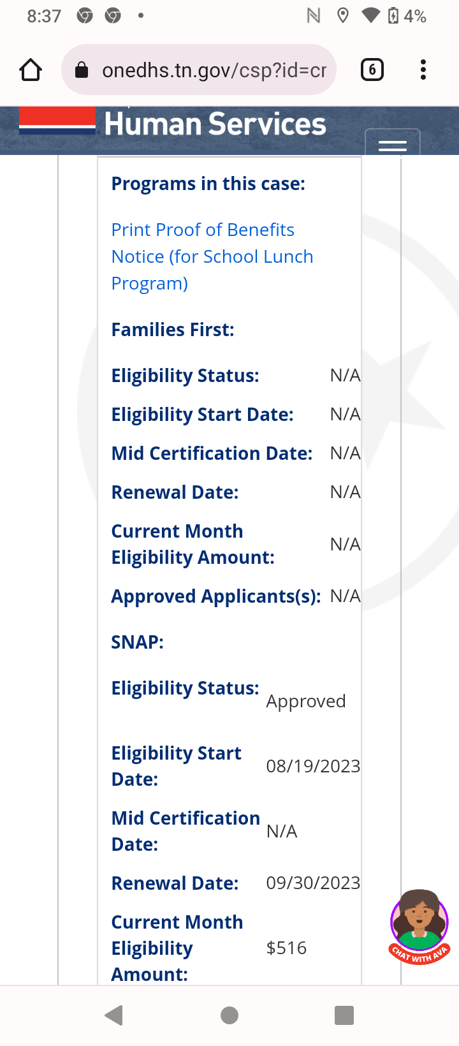
Task: Tap the Android back button
Action: click(x=114, y=1015)
